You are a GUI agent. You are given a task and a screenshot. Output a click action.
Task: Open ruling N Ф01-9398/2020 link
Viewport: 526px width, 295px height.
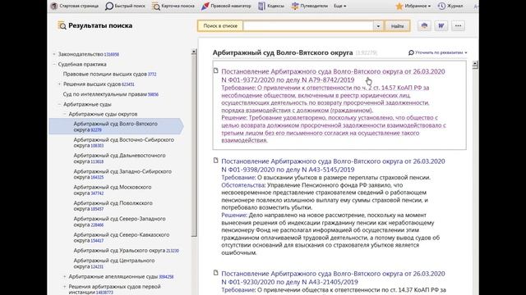point(333,166)
